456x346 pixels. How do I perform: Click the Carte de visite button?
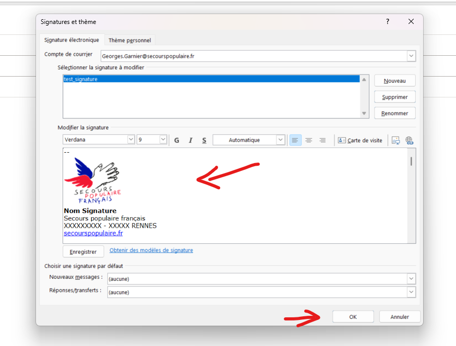[x=360, y=140]
